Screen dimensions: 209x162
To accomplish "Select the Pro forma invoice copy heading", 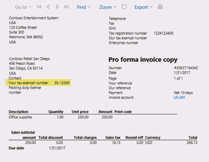I will pos(143,60).
